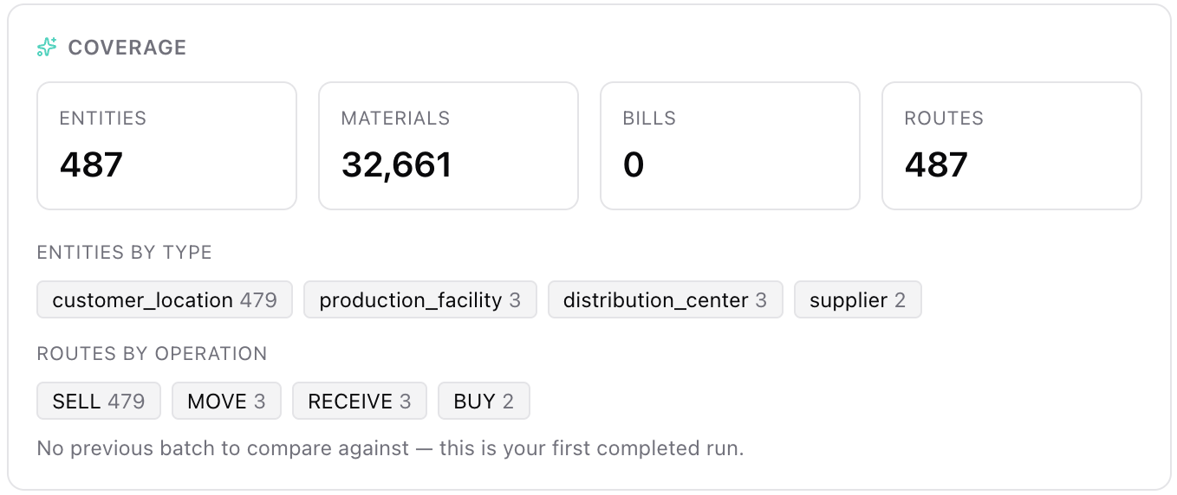The image size is (1177, 495).
Task: Click the COVERAGE section heading
Action: pyautogui.click(x=127, y=48)
